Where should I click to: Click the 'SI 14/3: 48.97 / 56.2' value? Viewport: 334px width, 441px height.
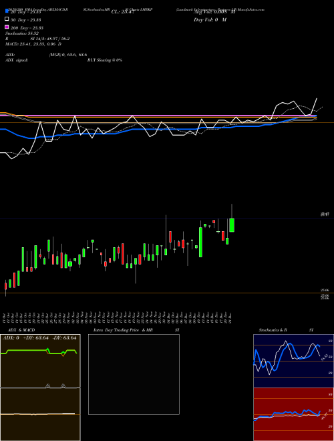click(49, 39)
